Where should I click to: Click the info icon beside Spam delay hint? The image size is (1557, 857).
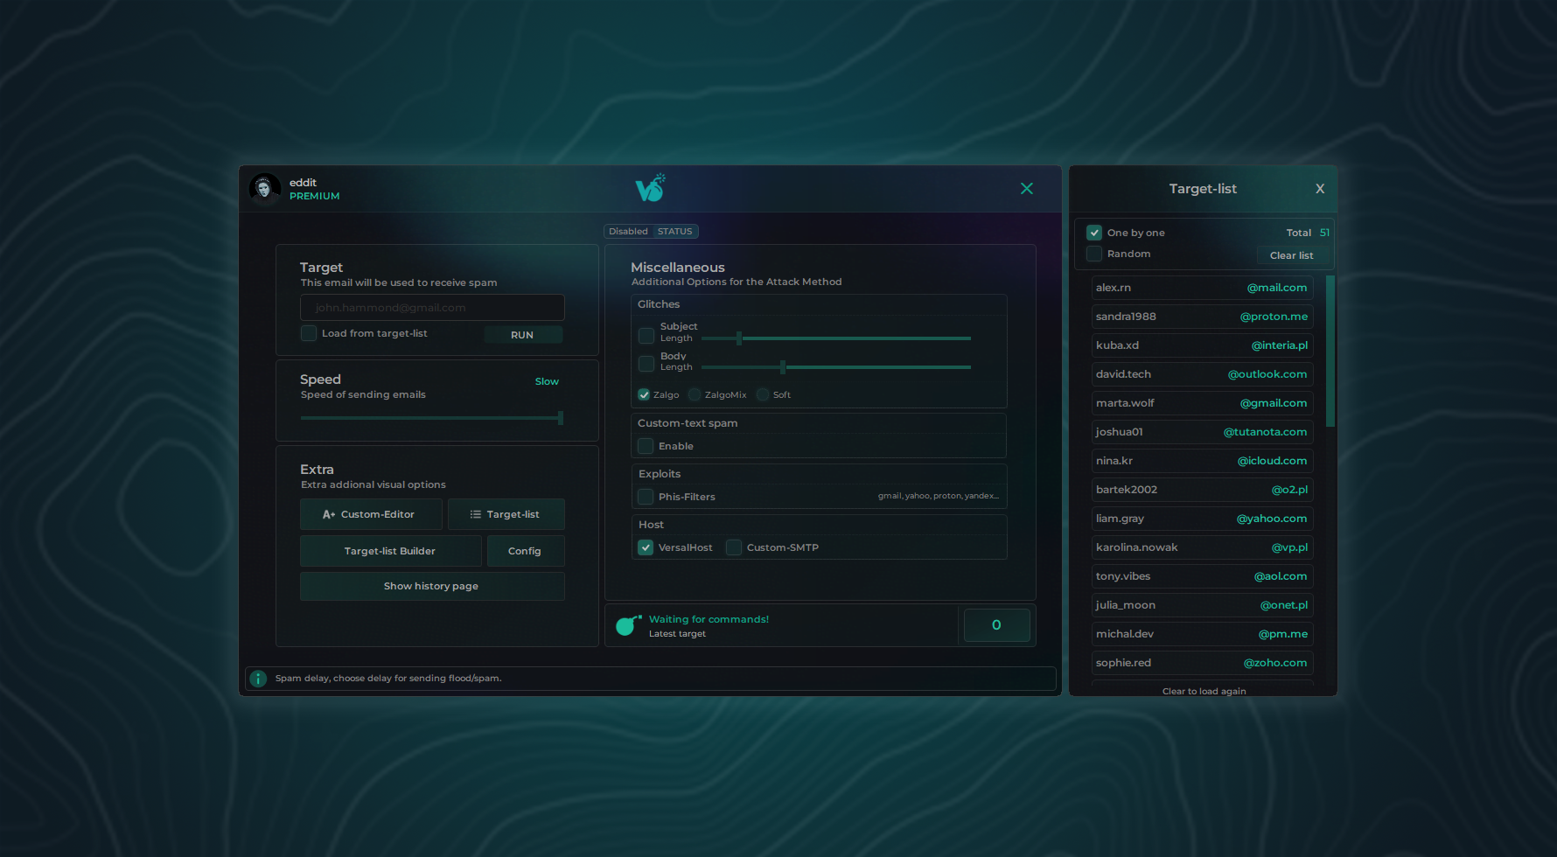(258, 679)
